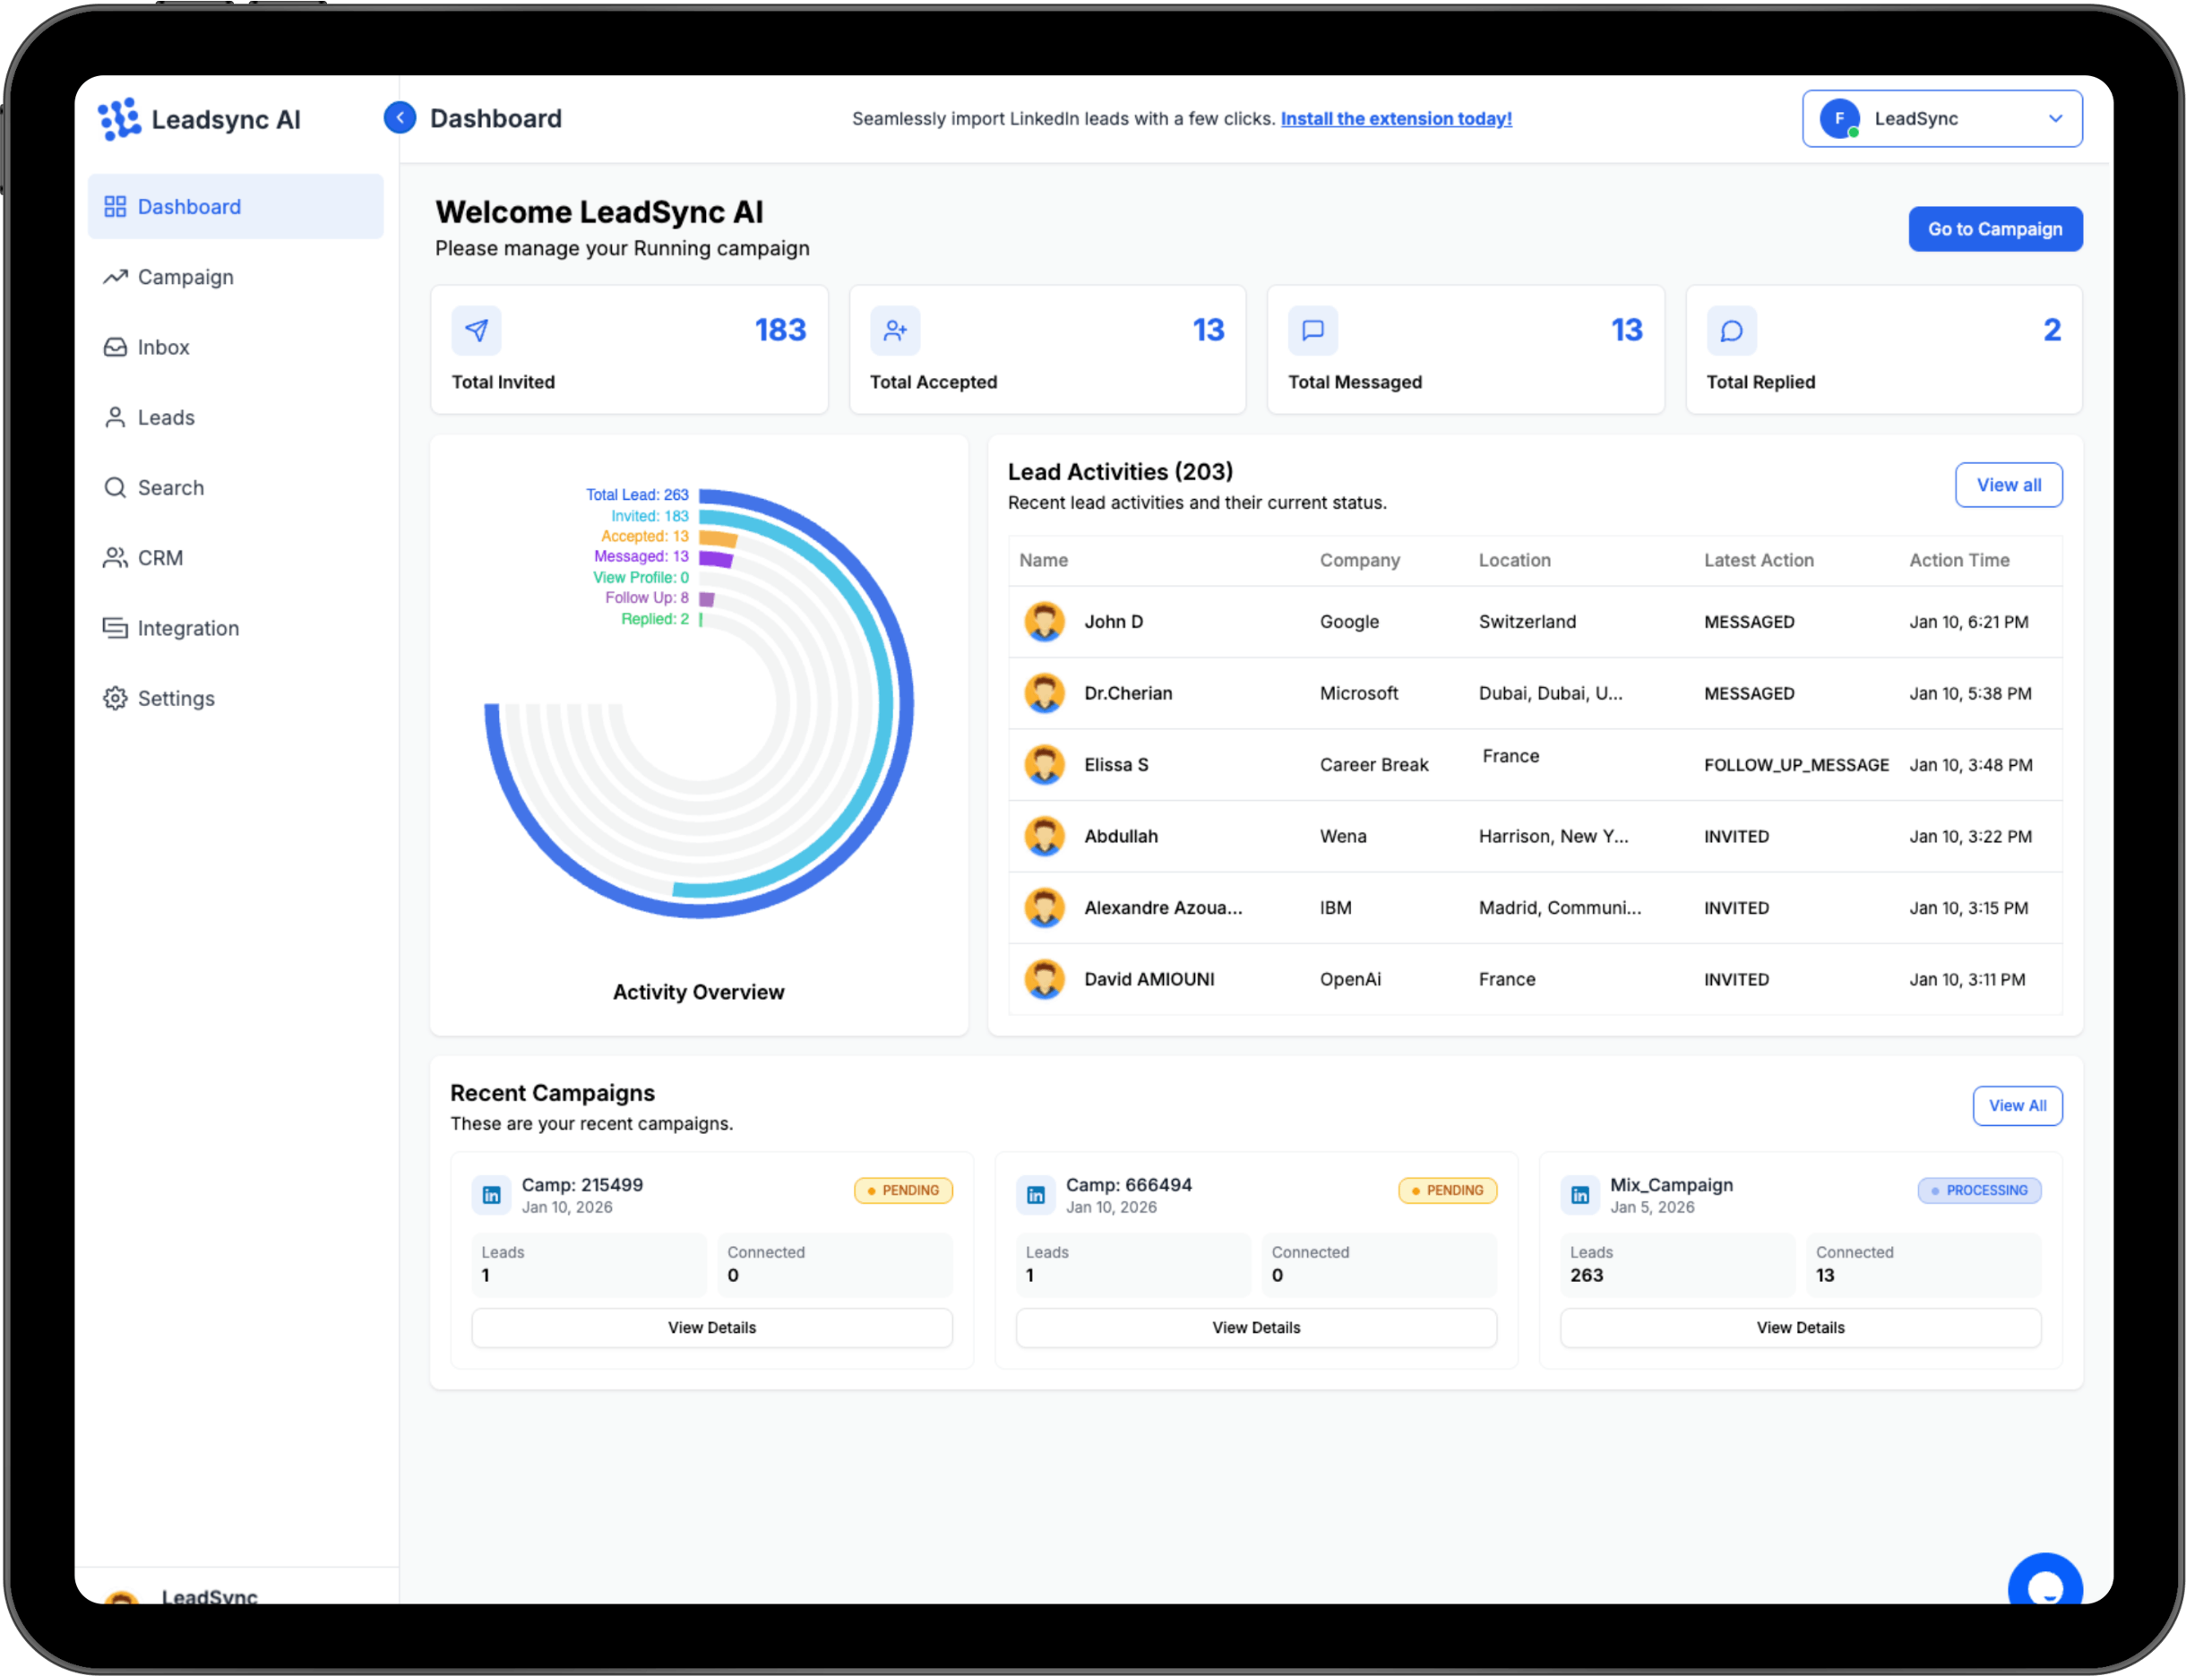The height and width of the screenshot is (1676, 2186).
Task: Open the Search section icon
Action: coord(115,486)
